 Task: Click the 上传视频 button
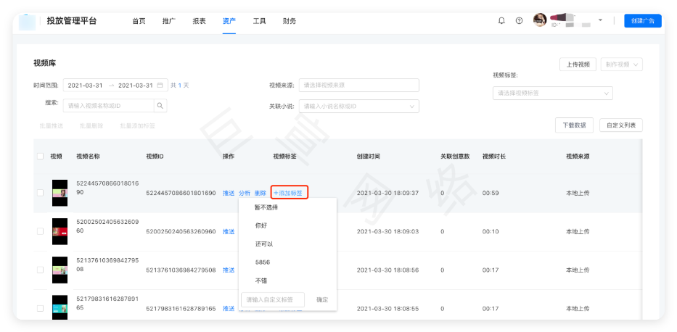pyautogui.click(x=578, y=65)
